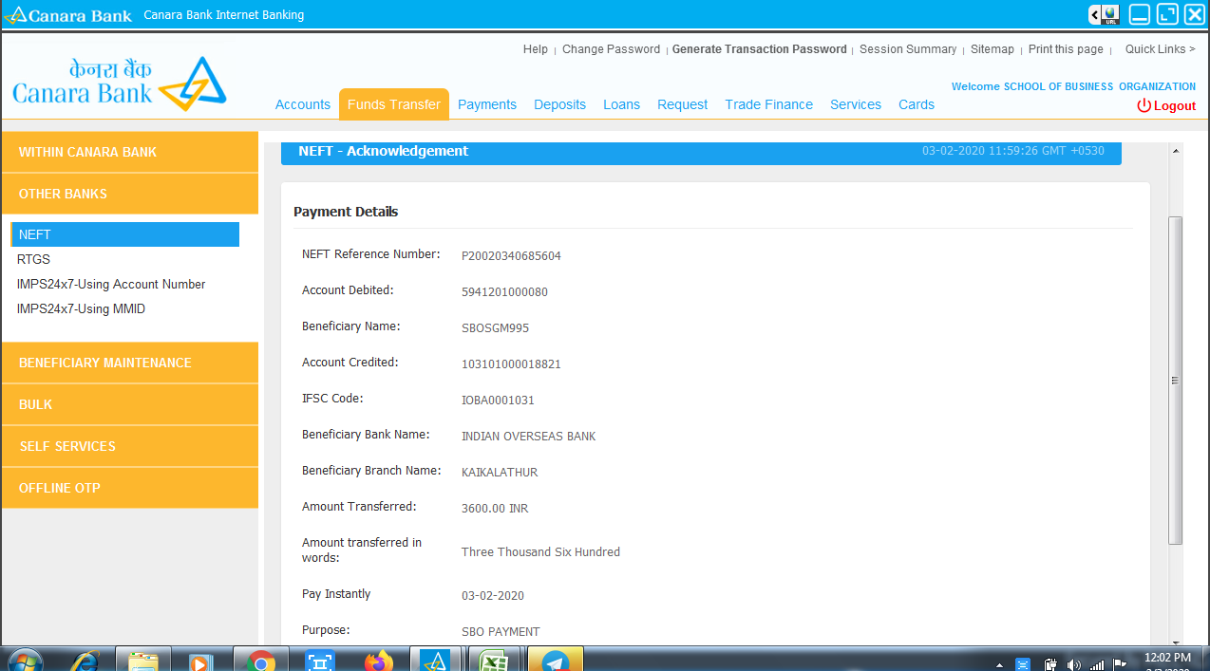Expand WITHIN CANARA BANK sidebar section

130,152
